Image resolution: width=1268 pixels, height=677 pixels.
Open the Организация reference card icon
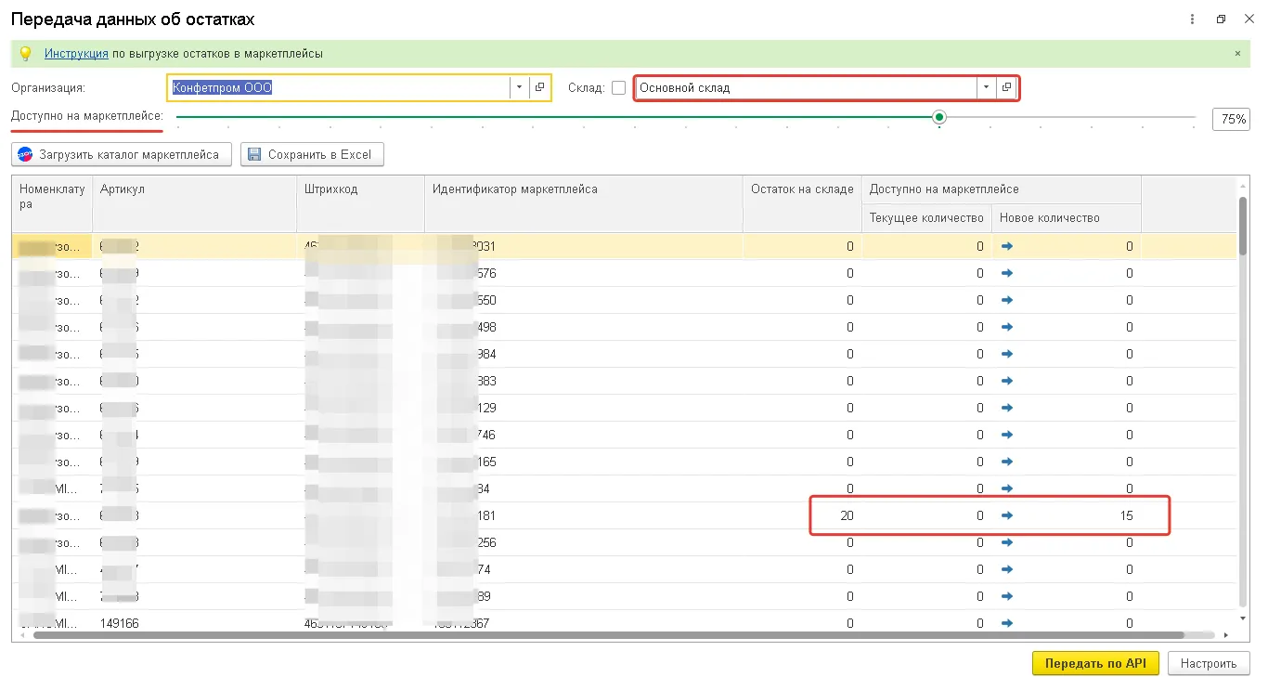[539, 87]
